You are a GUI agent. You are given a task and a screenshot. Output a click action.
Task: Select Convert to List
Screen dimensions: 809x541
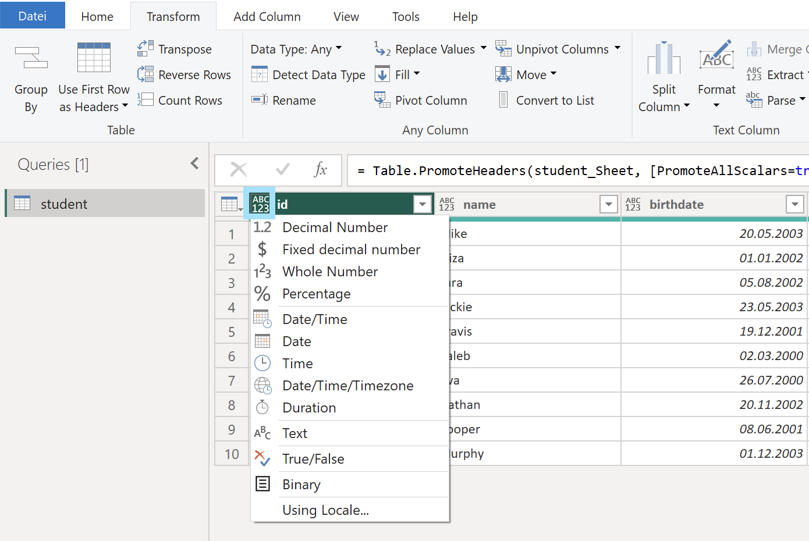pyautogui.click(x=545, y=100)
